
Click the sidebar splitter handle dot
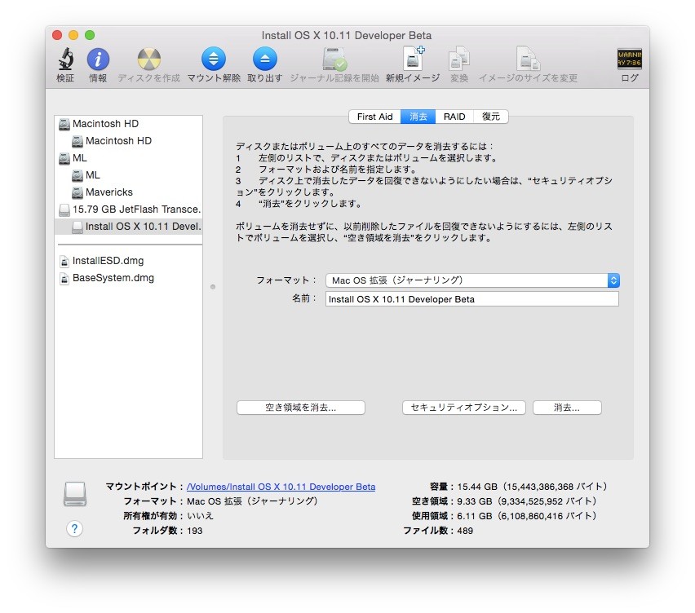[x=213, y=287]
